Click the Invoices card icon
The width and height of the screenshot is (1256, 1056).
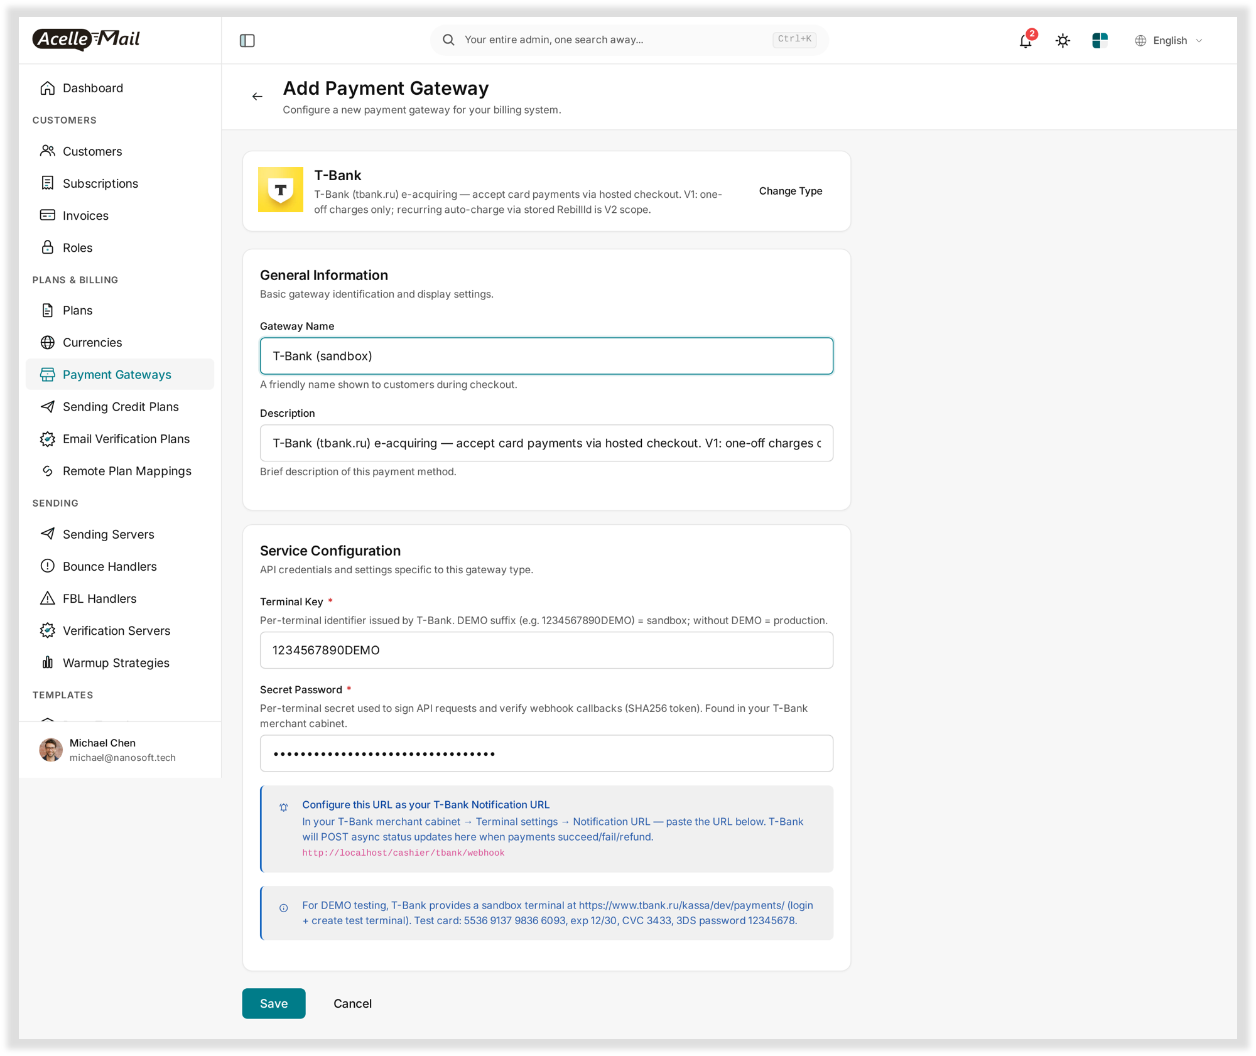pos(48,215)
